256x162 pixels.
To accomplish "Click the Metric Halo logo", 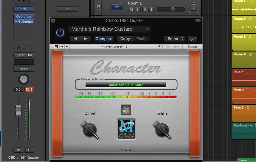I will tap(126, 129).
